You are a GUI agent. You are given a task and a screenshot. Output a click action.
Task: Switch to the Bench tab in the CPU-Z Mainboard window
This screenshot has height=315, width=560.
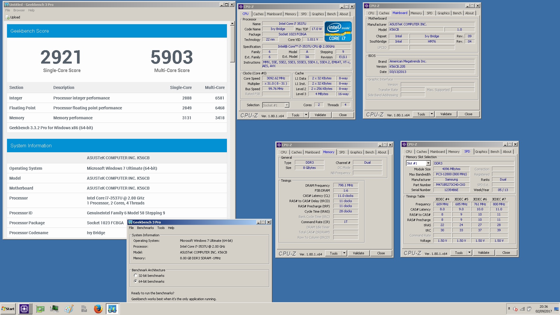click(x=457, y=13)
